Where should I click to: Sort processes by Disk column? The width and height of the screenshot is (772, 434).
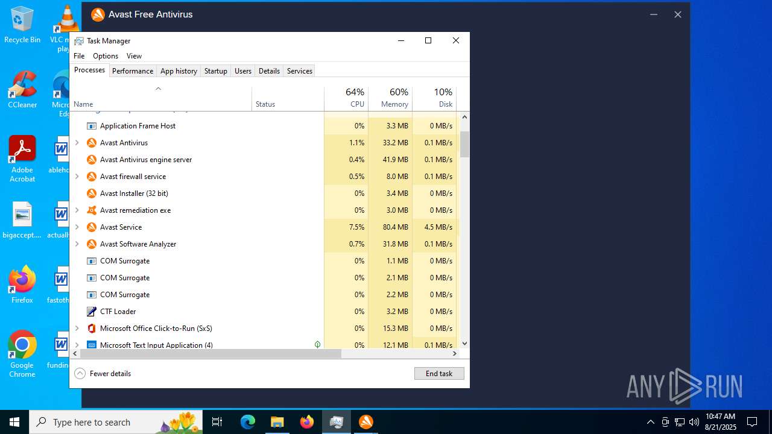coord(434,99)
